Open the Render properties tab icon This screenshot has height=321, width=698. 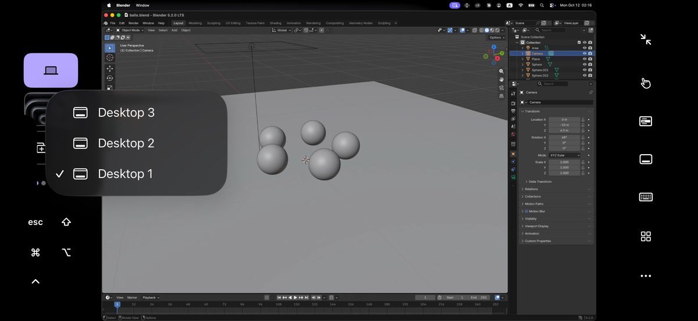[x=513, y=104]
